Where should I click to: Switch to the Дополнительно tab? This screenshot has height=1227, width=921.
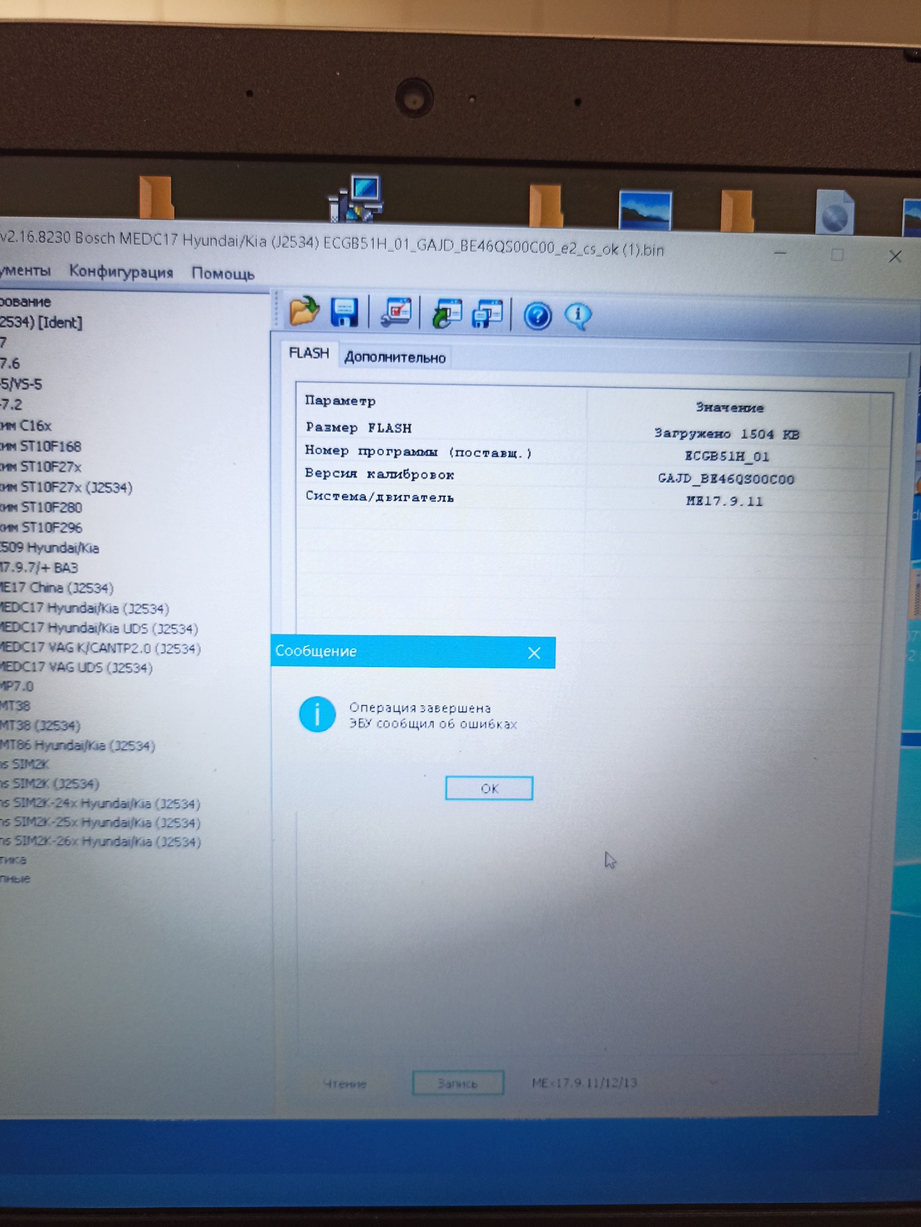pyautogui.click(x=395, y=358)
